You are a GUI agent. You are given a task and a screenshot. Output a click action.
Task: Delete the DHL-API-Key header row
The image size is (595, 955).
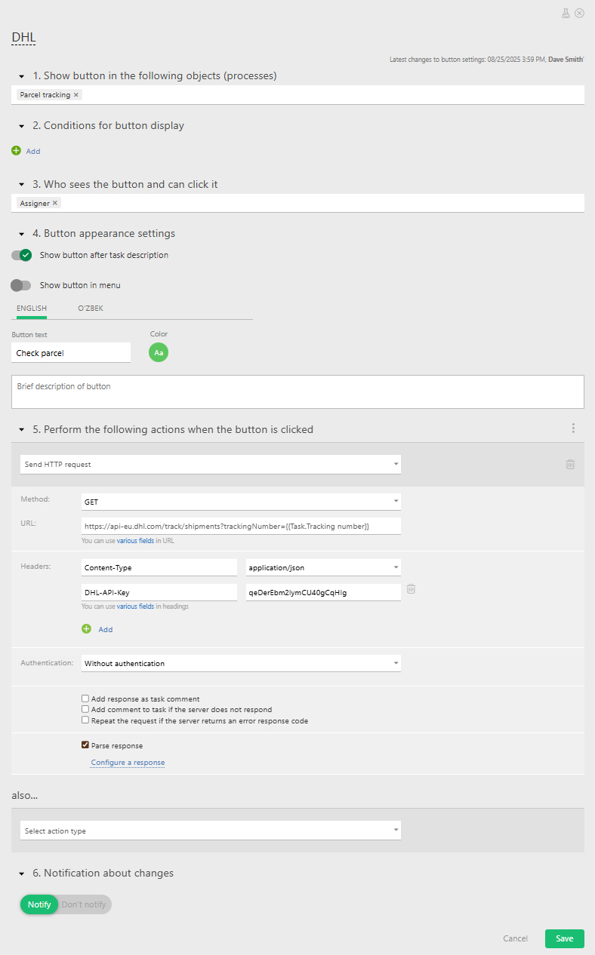pos(411,589)
